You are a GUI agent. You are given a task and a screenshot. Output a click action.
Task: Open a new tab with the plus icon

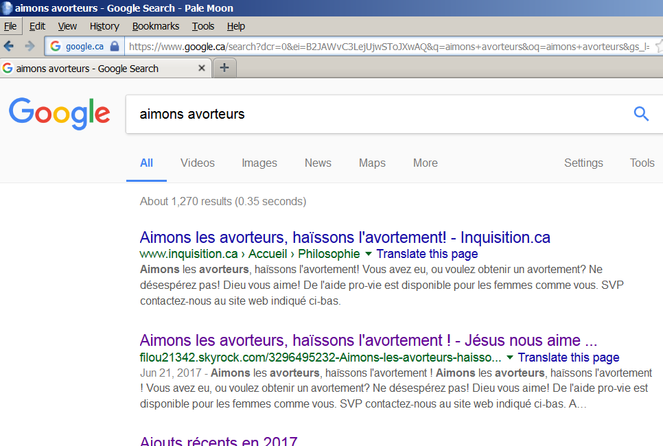224,67
